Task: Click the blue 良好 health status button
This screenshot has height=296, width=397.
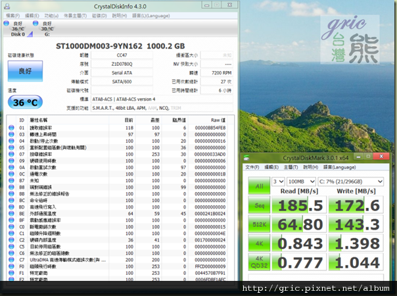Action: click(x=25, y=71)
